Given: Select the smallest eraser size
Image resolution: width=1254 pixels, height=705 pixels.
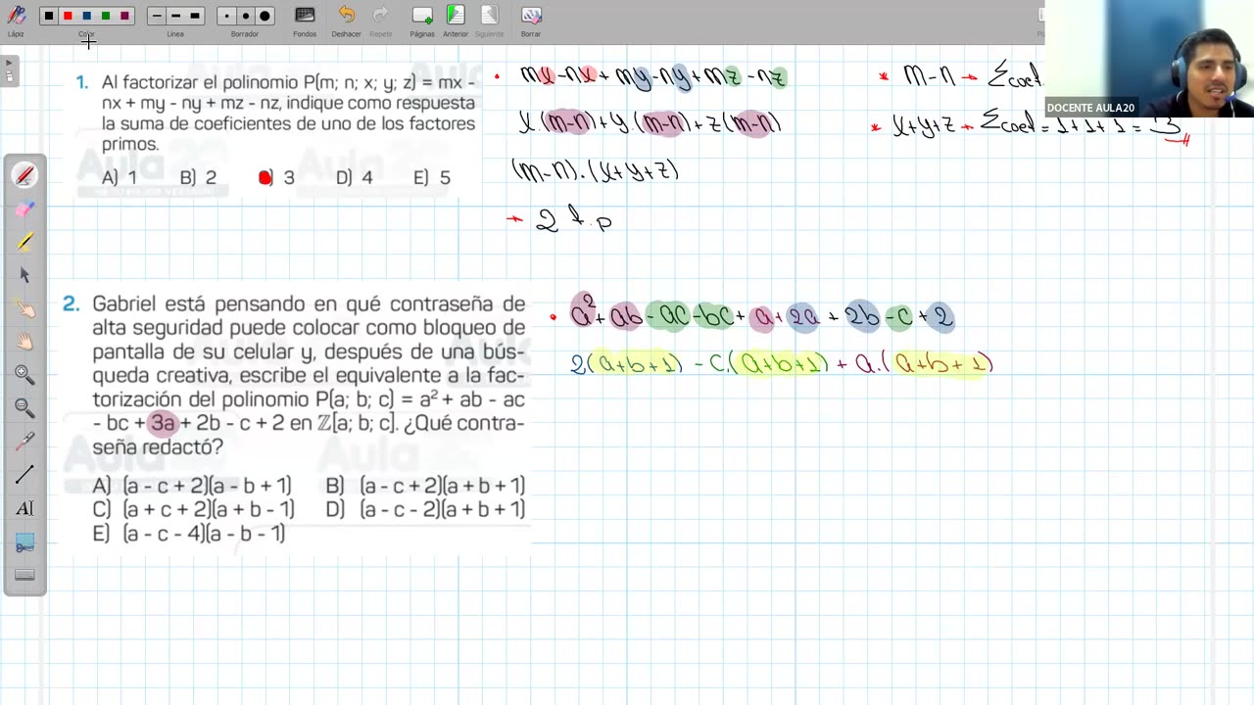Looking at the screenshot, I should click(x=226, y=16).
